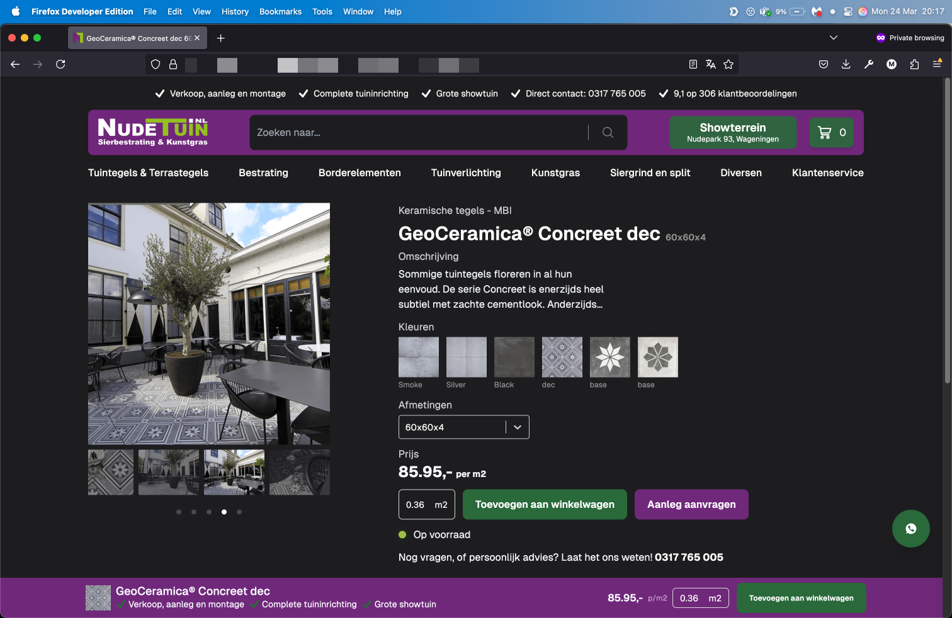The height and width of the screenshot is (618, 952).
Task: Open developer tools wrench icon
Action: point(869,64)
